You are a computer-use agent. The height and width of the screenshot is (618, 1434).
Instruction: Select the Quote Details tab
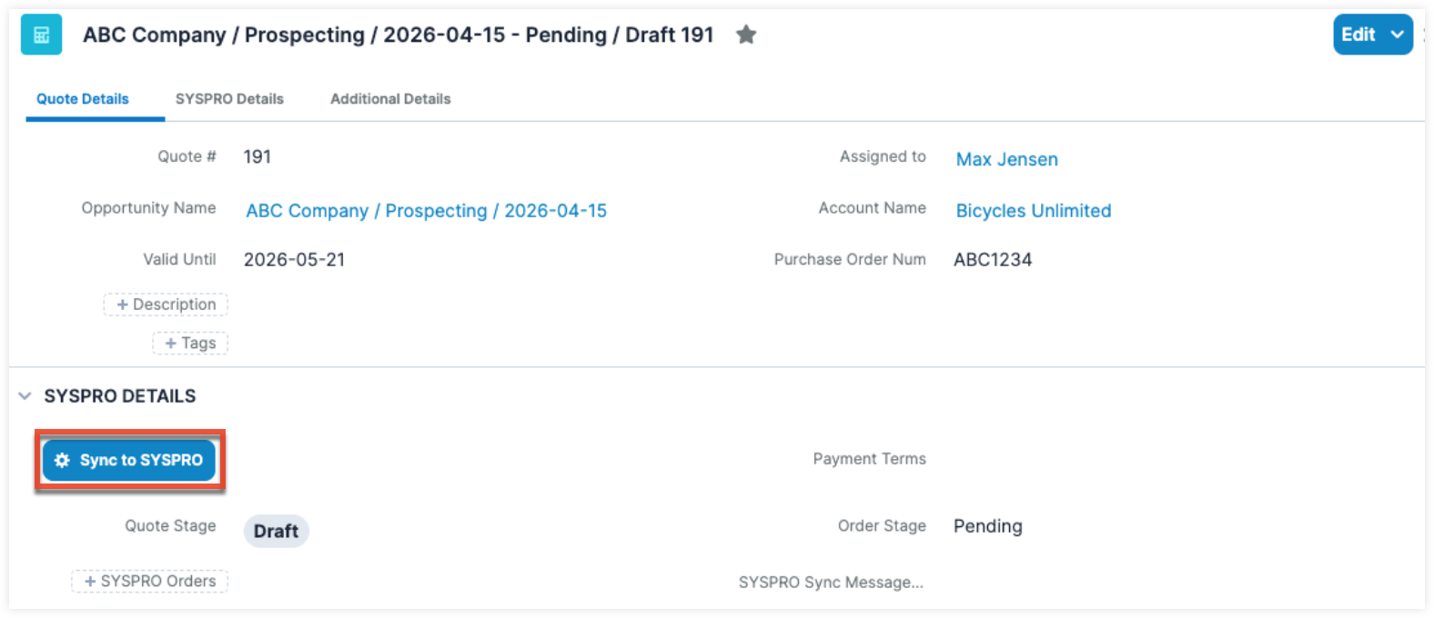tap(83, 99)
